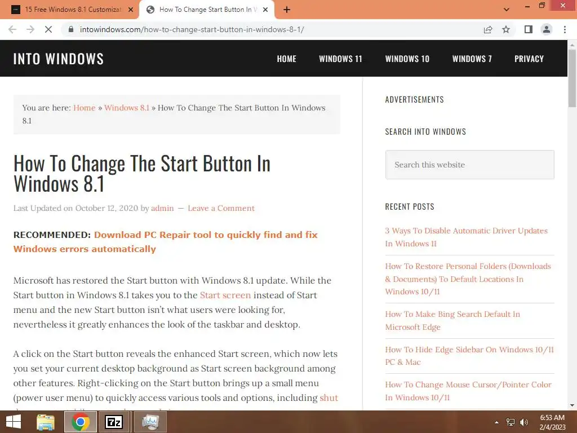Open 'How To Make Bing Search Default' post
This screenshot has width=577, height=433.
click(x=452, y=321)
